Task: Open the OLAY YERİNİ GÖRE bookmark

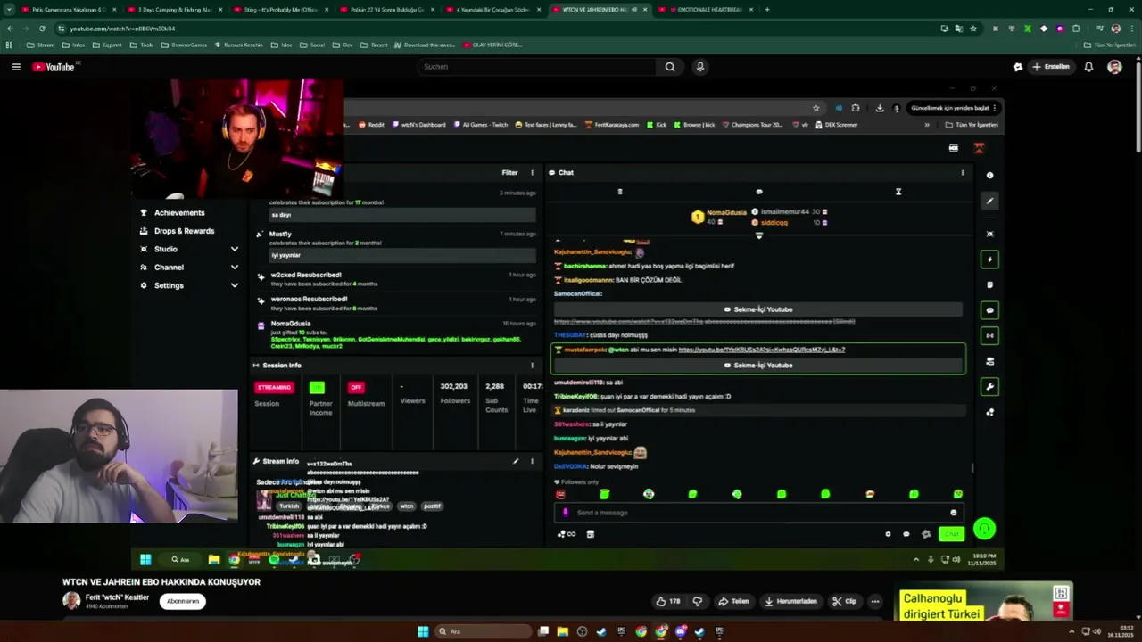Action: coord(492,45)
